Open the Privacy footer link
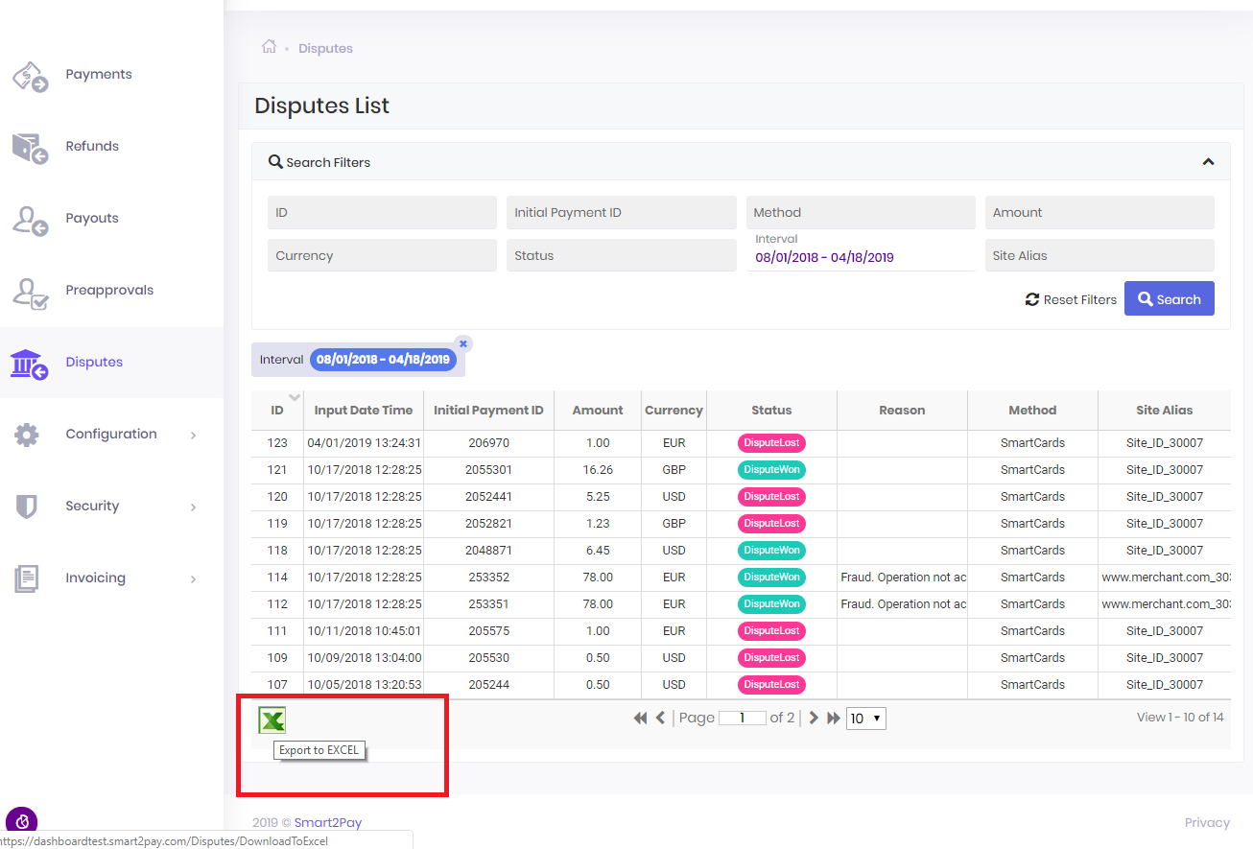Viewport: 1253px width, 849px height. coord(1207,822)
